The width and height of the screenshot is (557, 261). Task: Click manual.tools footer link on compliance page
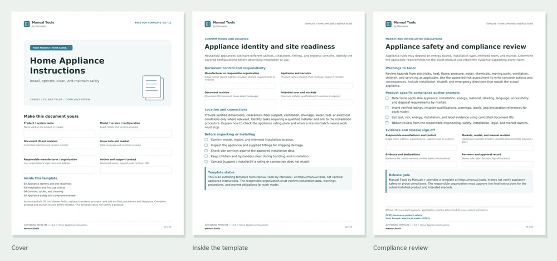click(393, 228)
